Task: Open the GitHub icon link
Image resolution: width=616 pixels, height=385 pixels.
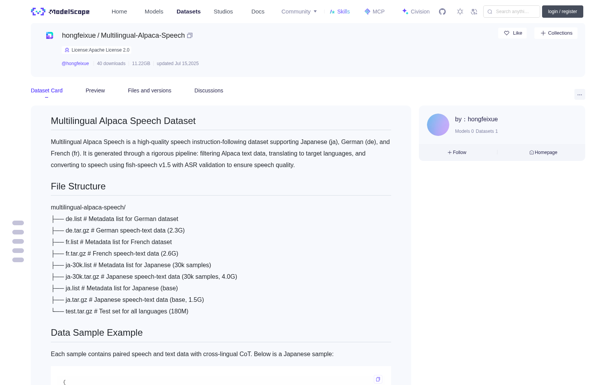Action: pyautogui.click(x=442, y=12)
